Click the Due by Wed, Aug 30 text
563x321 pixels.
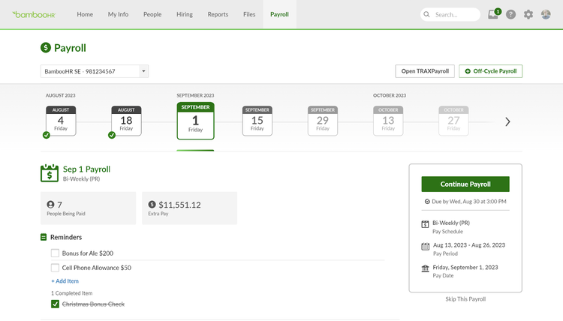(x=469, y=202)
